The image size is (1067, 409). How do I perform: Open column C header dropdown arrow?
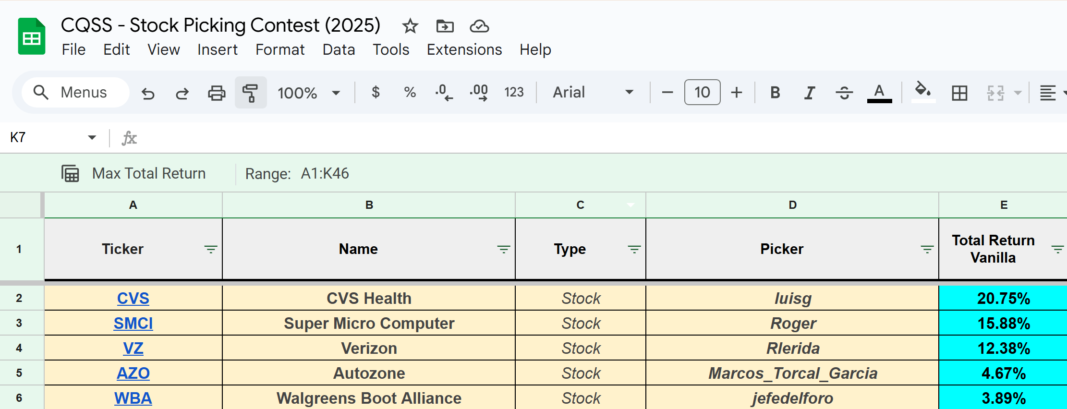click(x=630, y=205)
